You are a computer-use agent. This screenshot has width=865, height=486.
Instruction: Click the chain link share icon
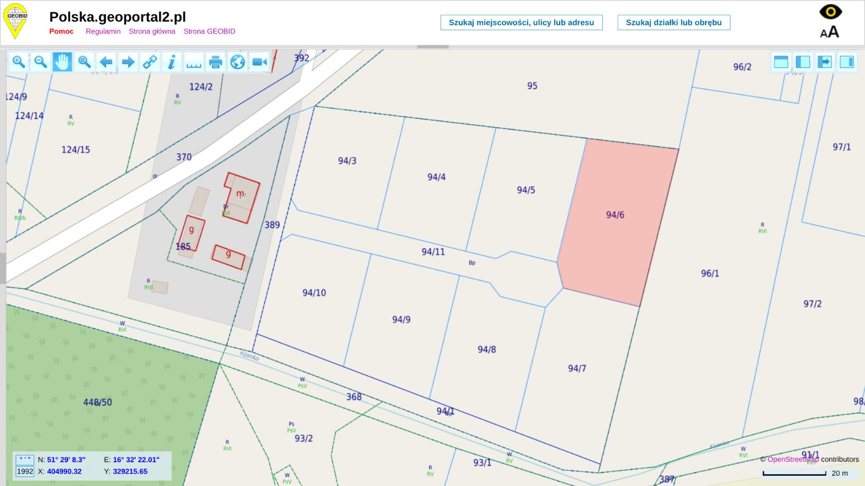[150, 62]
